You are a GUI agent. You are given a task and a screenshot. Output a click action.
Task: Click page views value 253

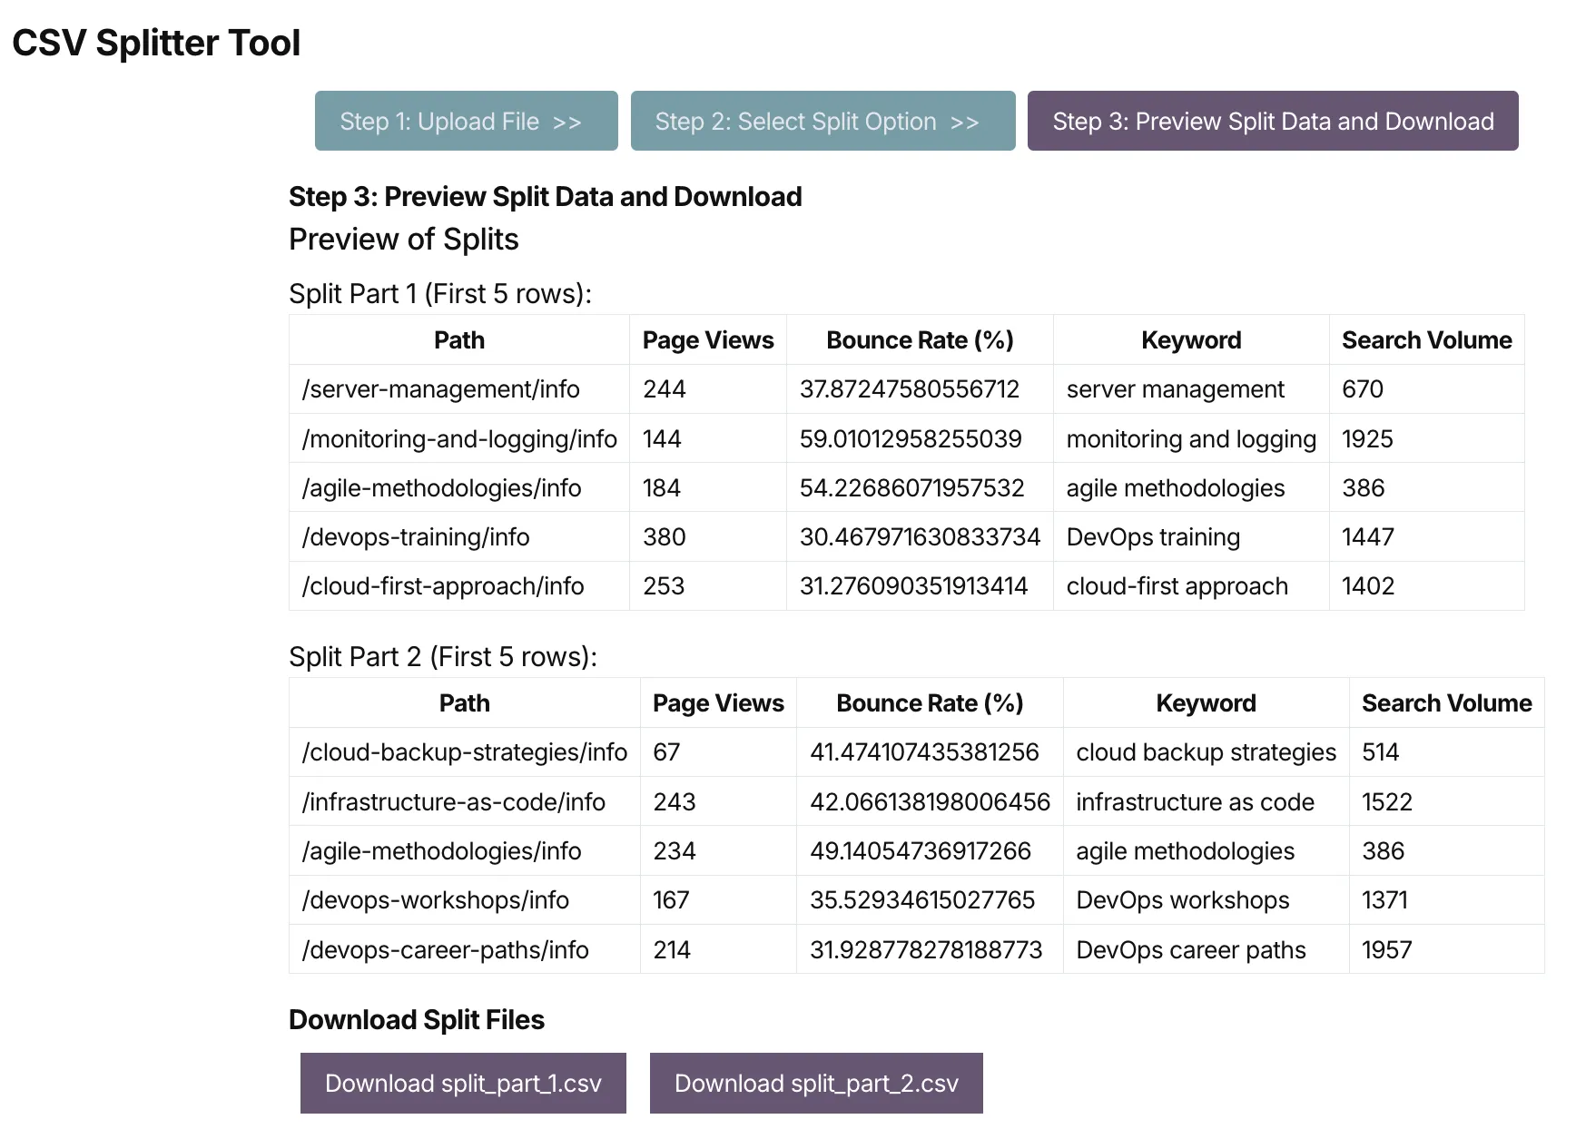pyautogui.click(x=708, y=586)
